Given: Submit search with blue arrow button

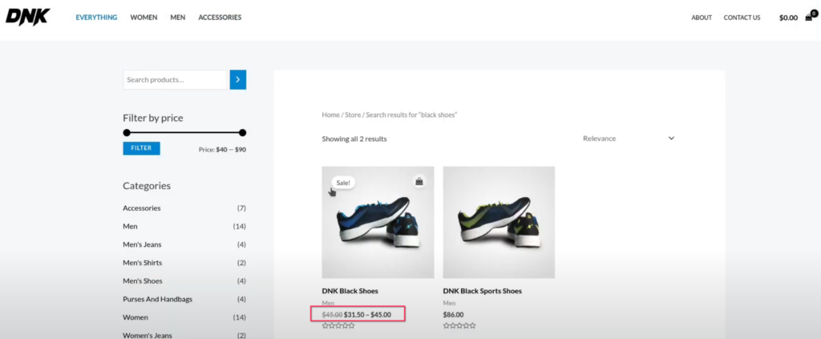Looking at the screenshot, I should pos(238,79).
